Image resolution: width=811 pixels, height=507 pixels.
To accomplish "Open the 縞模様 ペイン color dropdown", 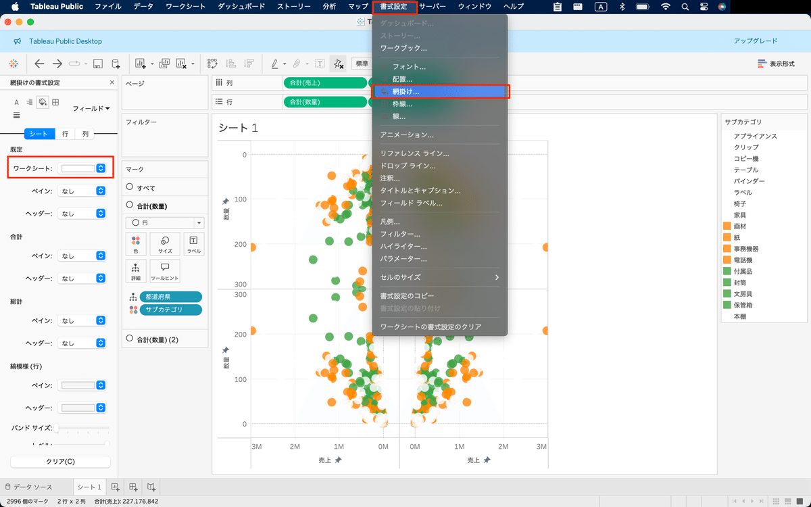I will point(82,385).
